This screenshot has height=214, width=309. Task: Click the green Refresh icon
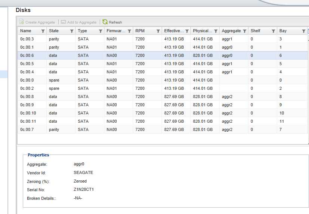[105, 22]
